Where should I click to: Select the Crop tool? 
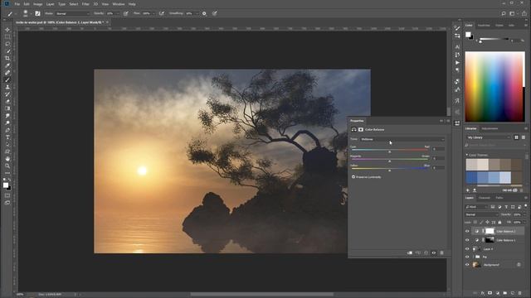tap(7, 58)
